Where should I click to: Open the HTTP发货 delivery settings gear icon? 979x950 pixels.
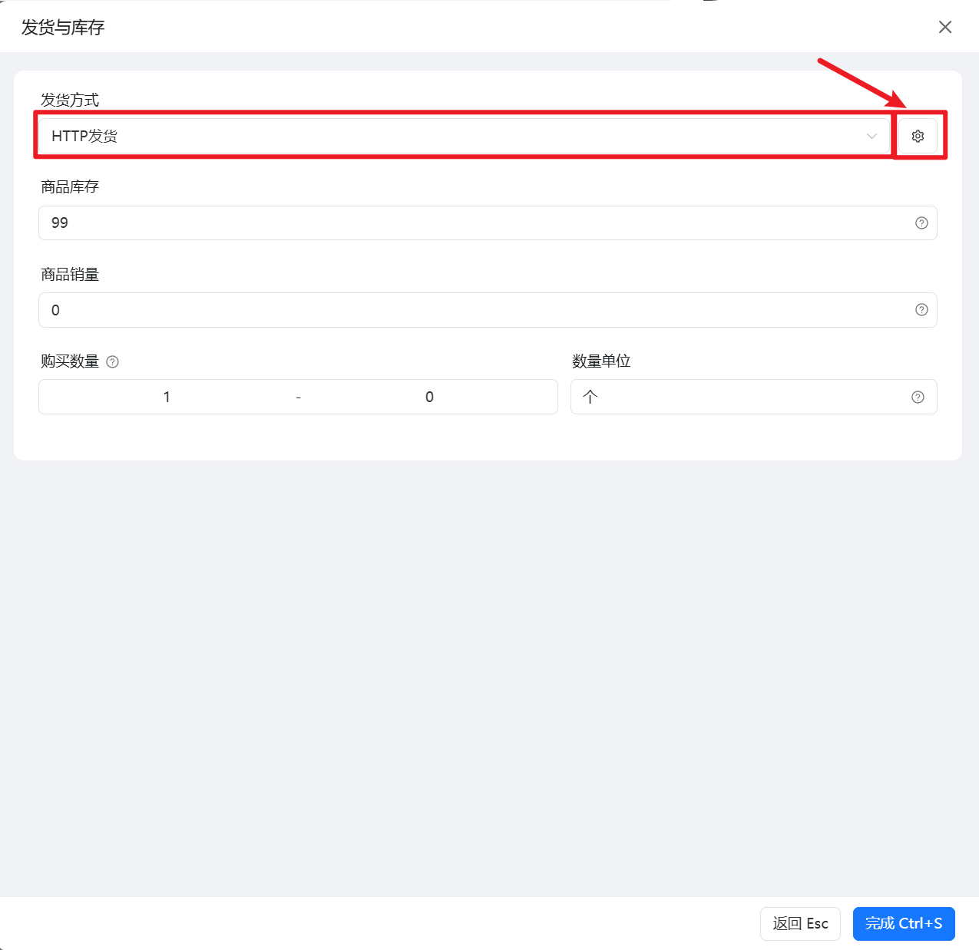click(x=917, y=136)
